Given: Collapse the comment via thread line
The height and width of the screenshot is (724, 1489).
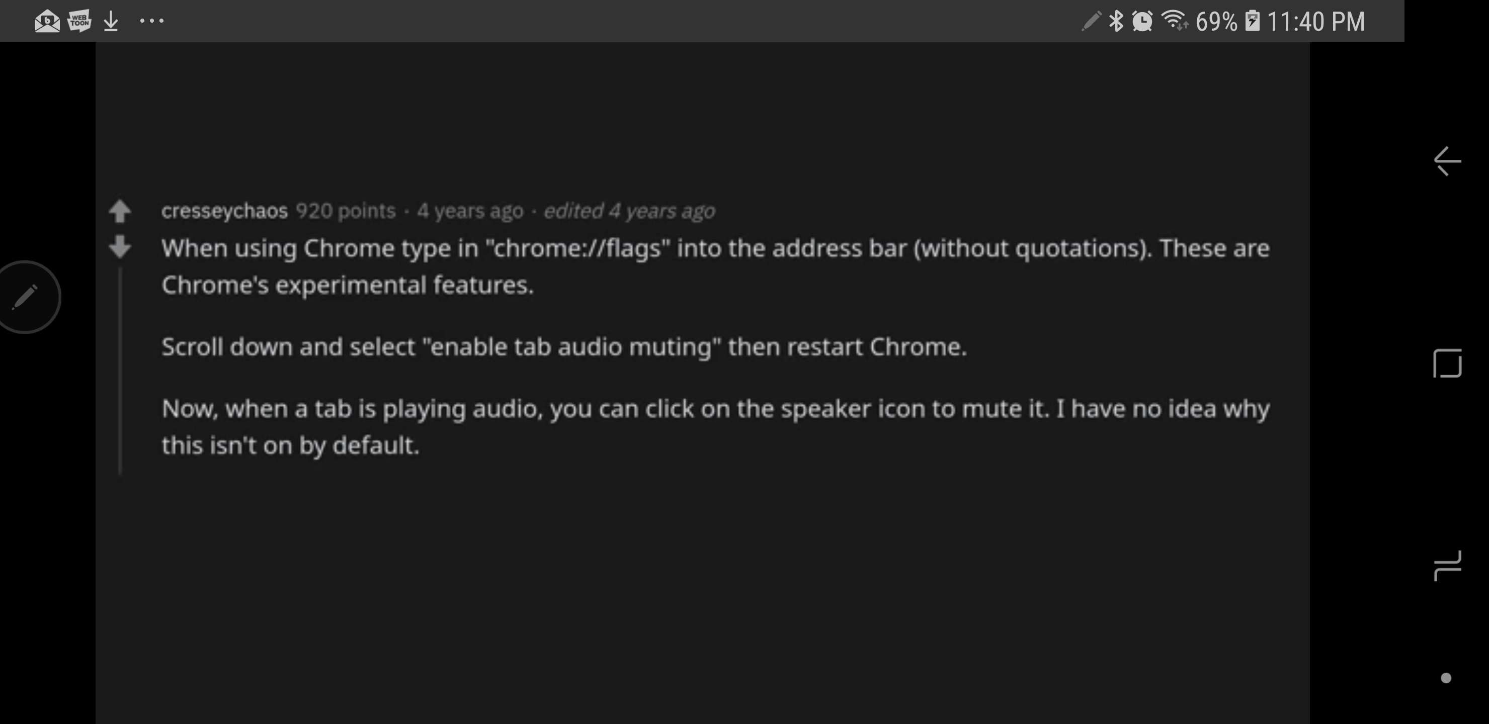Looking at the screenshot, I should click(x=120, y=370).
